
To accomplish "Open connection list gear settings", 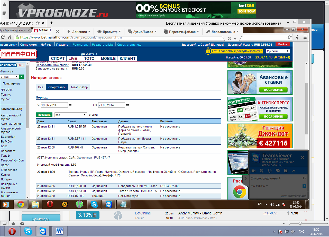I will click(x=304, y=178).
